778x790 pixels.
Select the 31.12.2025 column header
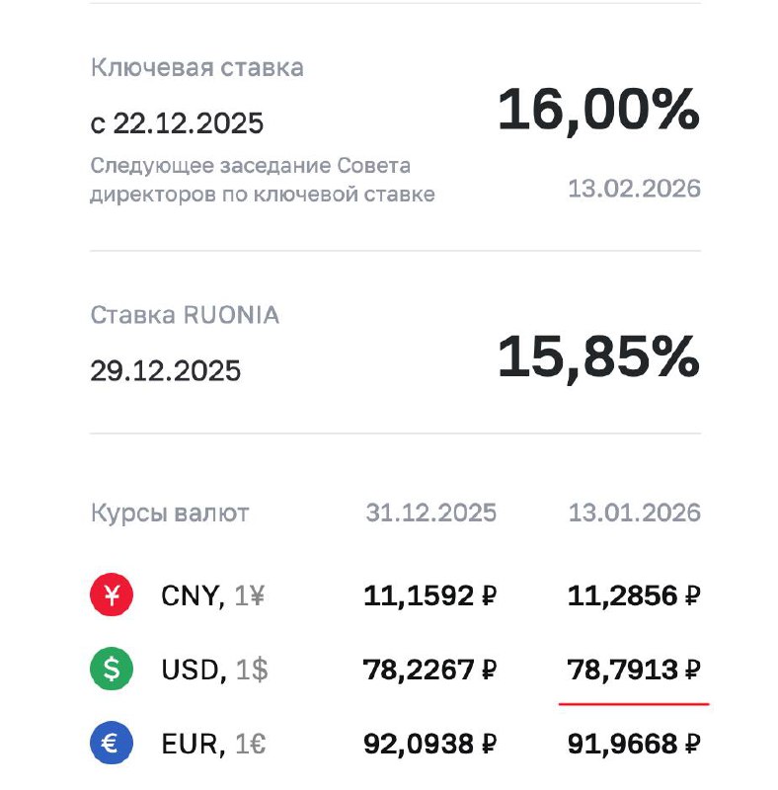coord(431,513)
